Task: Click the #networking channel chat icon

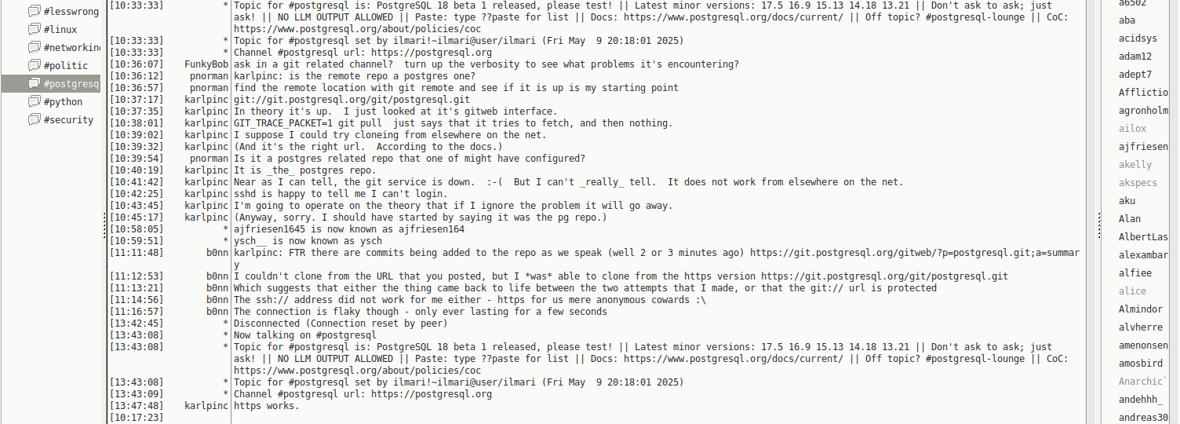Action: (34, 48)
